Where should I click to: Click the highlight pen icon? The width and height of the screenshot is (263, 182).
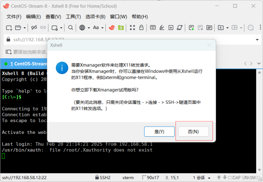162,28
